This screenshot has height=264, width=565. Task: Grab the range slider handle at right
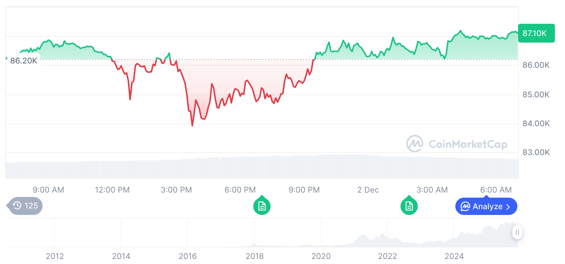pos(517,232)
